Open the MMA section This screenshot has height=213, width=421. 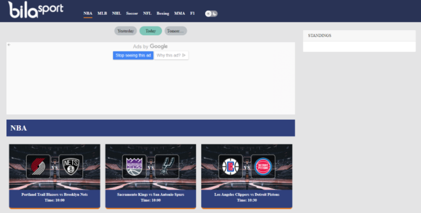[x=180, y=13]
